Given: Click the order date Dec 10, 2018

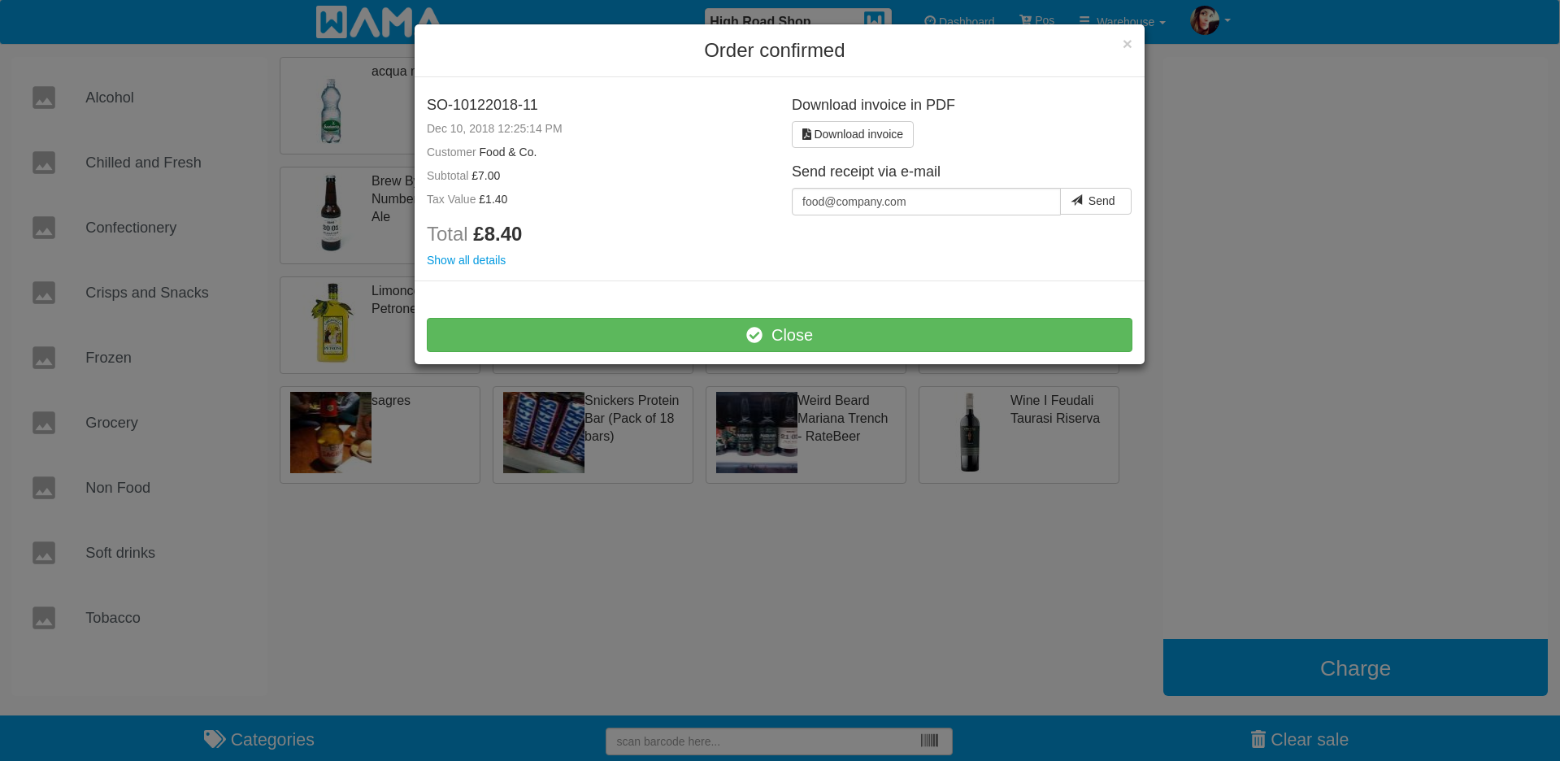Looking at the screenshot, I should click(494, 128).
